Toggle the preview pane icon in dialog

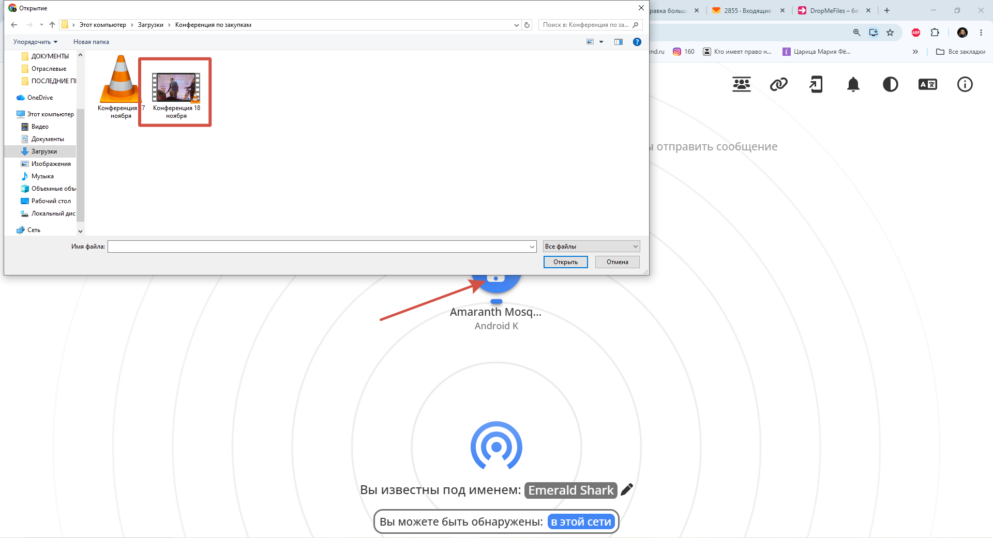coord(619,42)
